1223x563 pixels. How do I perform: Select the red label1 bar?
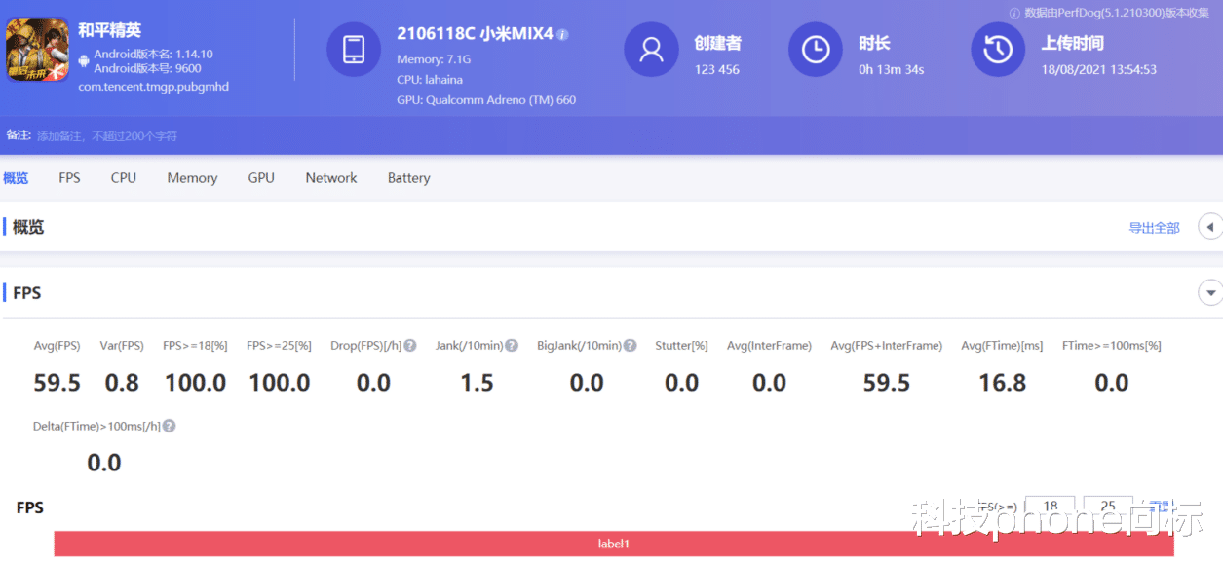(614, 544)
